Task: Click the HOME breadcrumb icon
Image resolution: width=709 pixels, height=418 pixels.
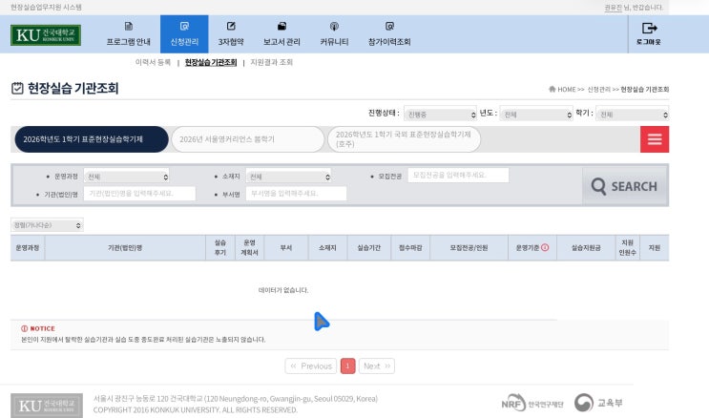Action: pyautogui.click(x=553, y=89)
